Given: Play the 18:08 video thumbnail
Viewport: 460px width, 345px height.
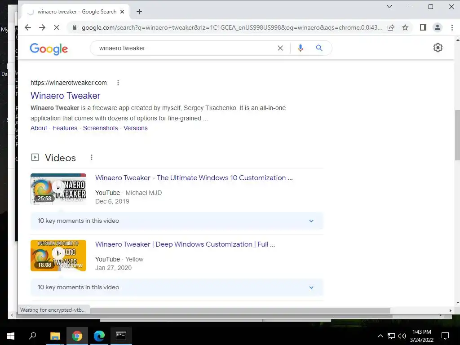Looking at the screenshot, I should (x=58, y=256).
